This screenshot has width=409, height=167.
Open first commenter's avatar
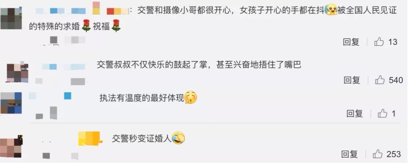click(11, 18)
